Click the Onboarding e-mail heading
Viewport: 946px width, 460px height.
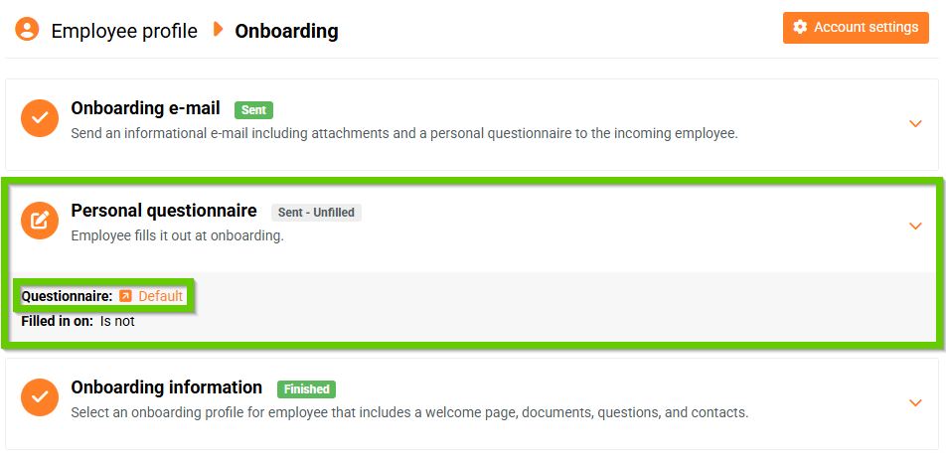click(145, 108)
